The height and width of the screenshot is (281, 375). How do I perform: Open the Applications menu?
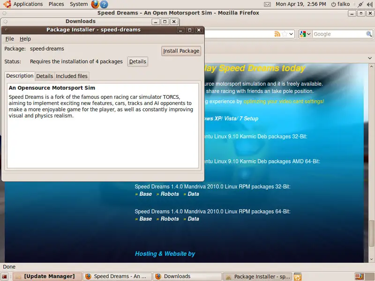click(28, 4)
